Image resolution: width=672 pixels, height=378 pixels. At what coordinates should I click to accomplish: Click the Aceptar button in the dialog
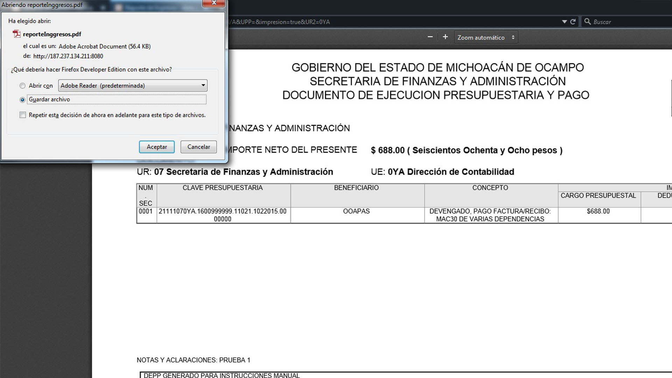(156, 147)
